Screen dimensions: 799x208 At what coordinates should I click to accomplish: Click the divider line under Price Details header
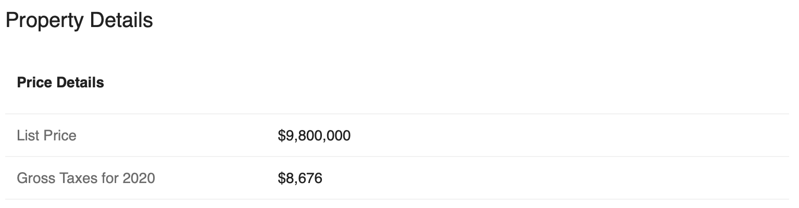click(x=397, y=114)
